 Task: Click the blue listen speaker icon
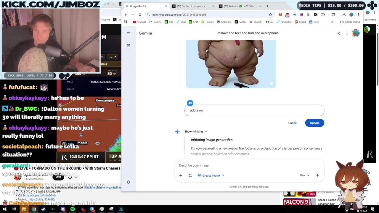(x=190, y=103)
